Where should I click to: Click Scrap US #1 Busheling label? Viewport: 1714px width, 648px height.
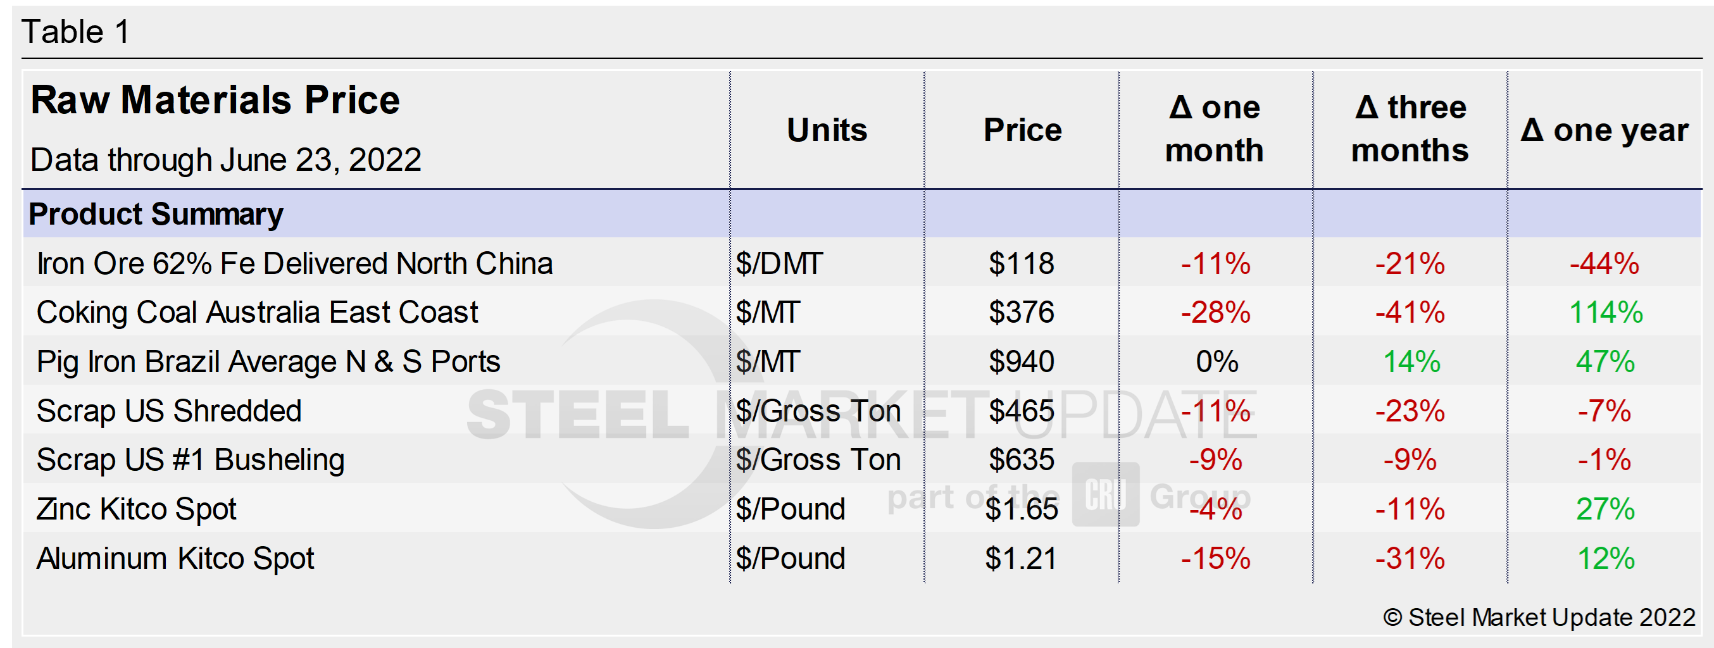point(191,461)
